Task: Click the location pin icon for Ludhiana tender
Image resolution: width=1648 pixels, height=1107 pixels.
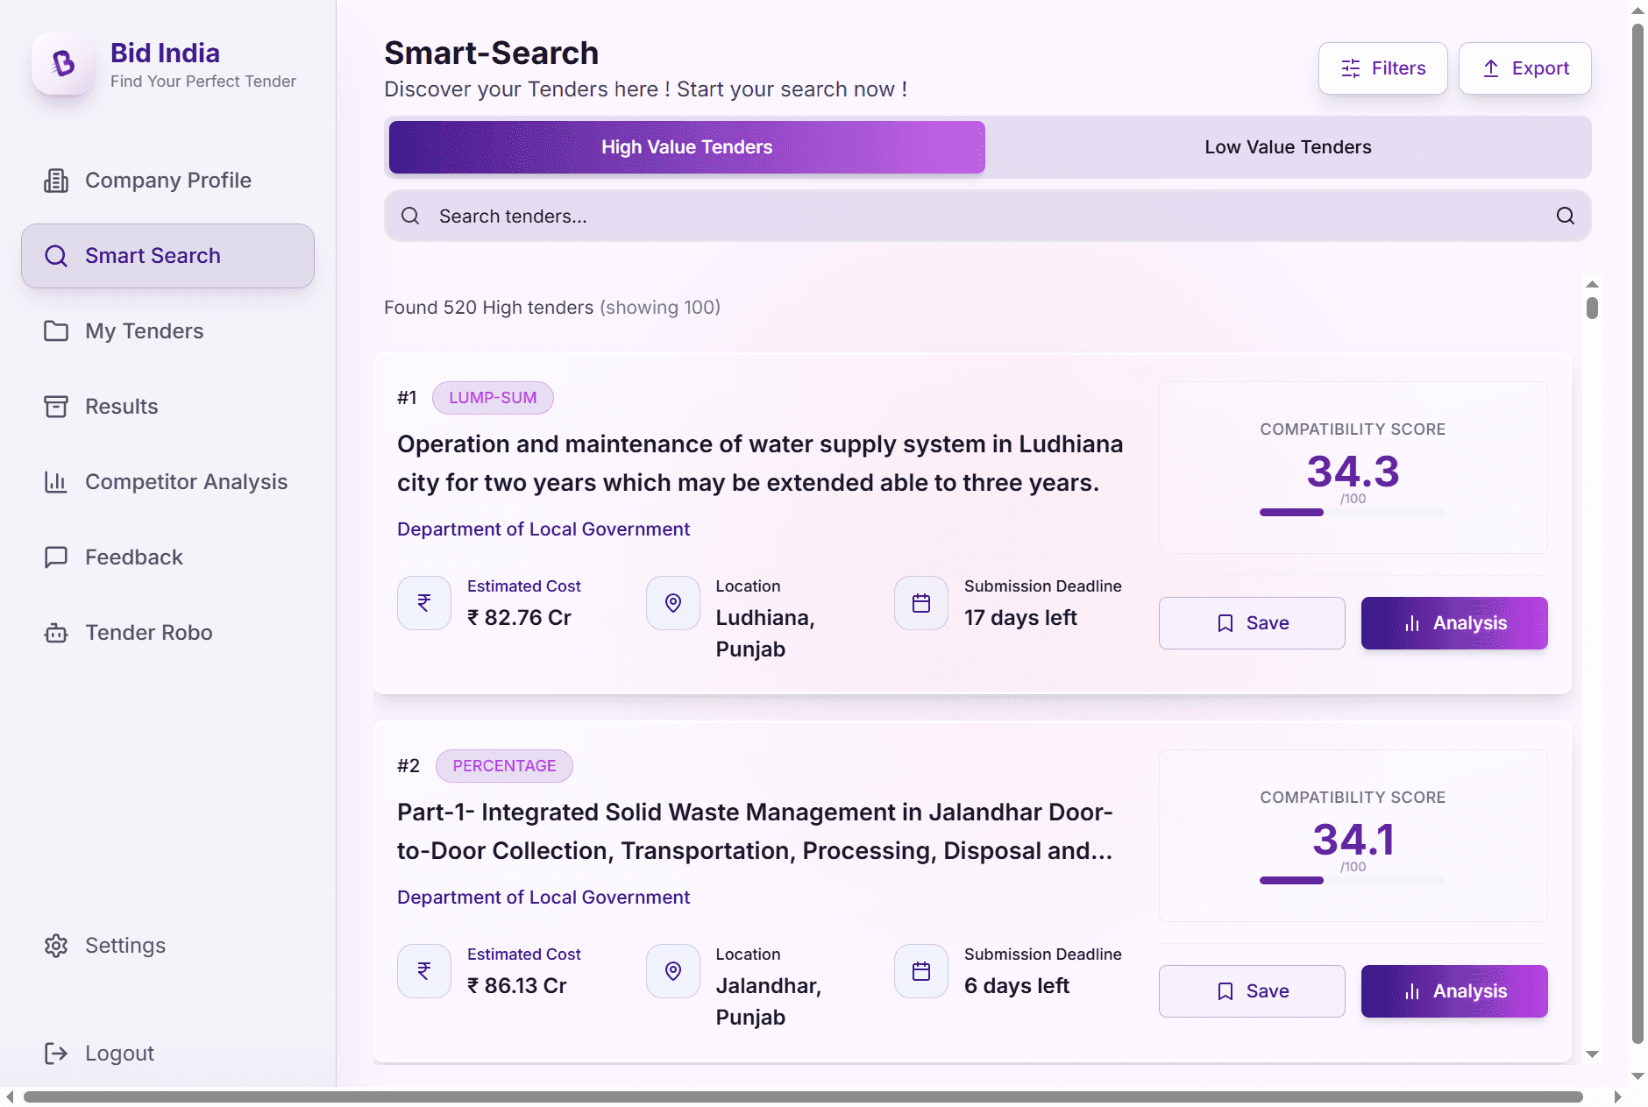Action: tap(671, 602)
